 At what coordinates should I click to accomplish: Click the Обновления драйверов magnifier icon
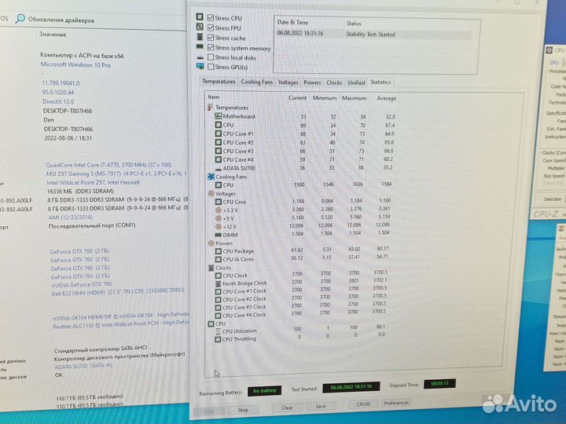pos(20,18)
